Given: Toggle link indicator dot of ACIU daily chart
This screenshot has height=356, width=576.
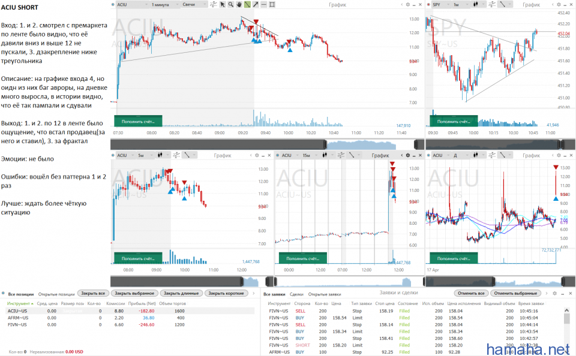Looking at the screenshot, I should (428, 155).
